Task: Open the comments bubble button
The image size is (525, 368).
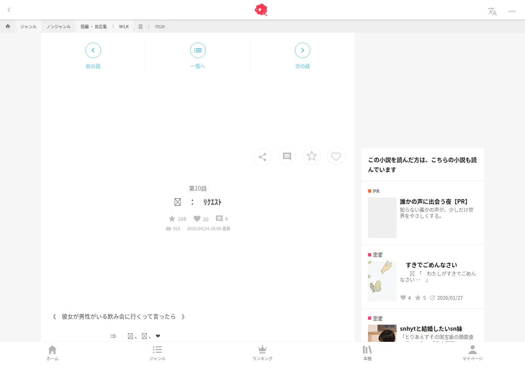Action: [287, 156]
